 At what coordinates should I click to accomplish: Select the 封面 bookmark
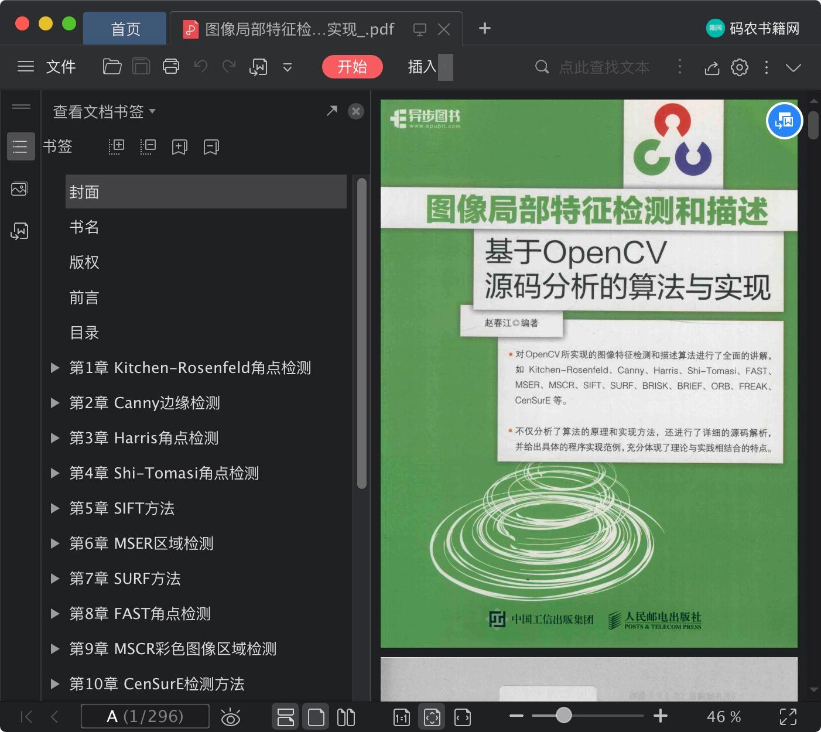click(x=206, y=191)
